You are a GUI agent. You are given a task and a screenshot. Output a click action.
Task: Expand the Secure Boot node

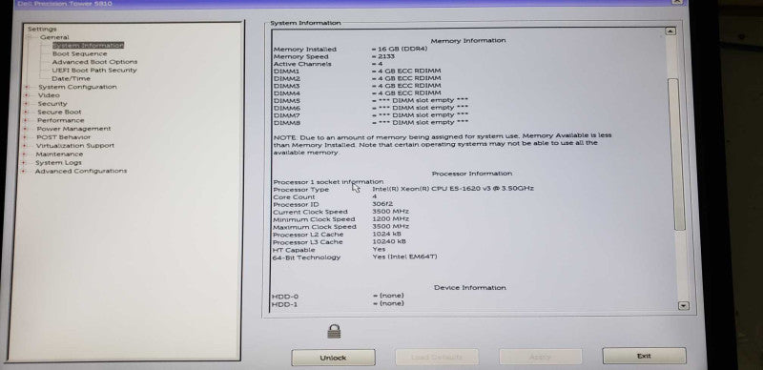pos(27,112)
